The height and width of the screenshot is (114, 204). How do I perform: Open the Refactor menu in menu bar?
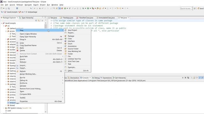tap(20, 5)
